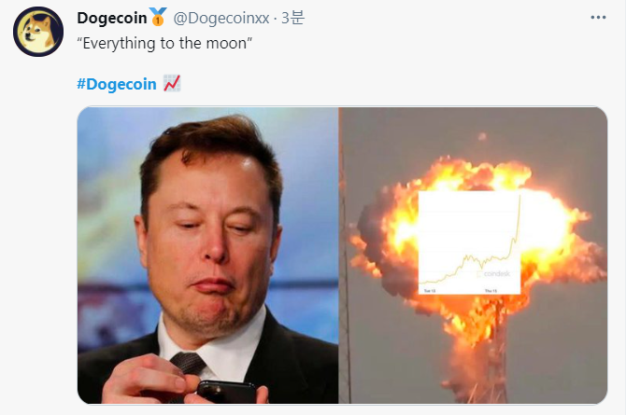Viewport: 626px width, 415px height.
Task: Click the steep spike on chart line
Action: pos(516,223)
